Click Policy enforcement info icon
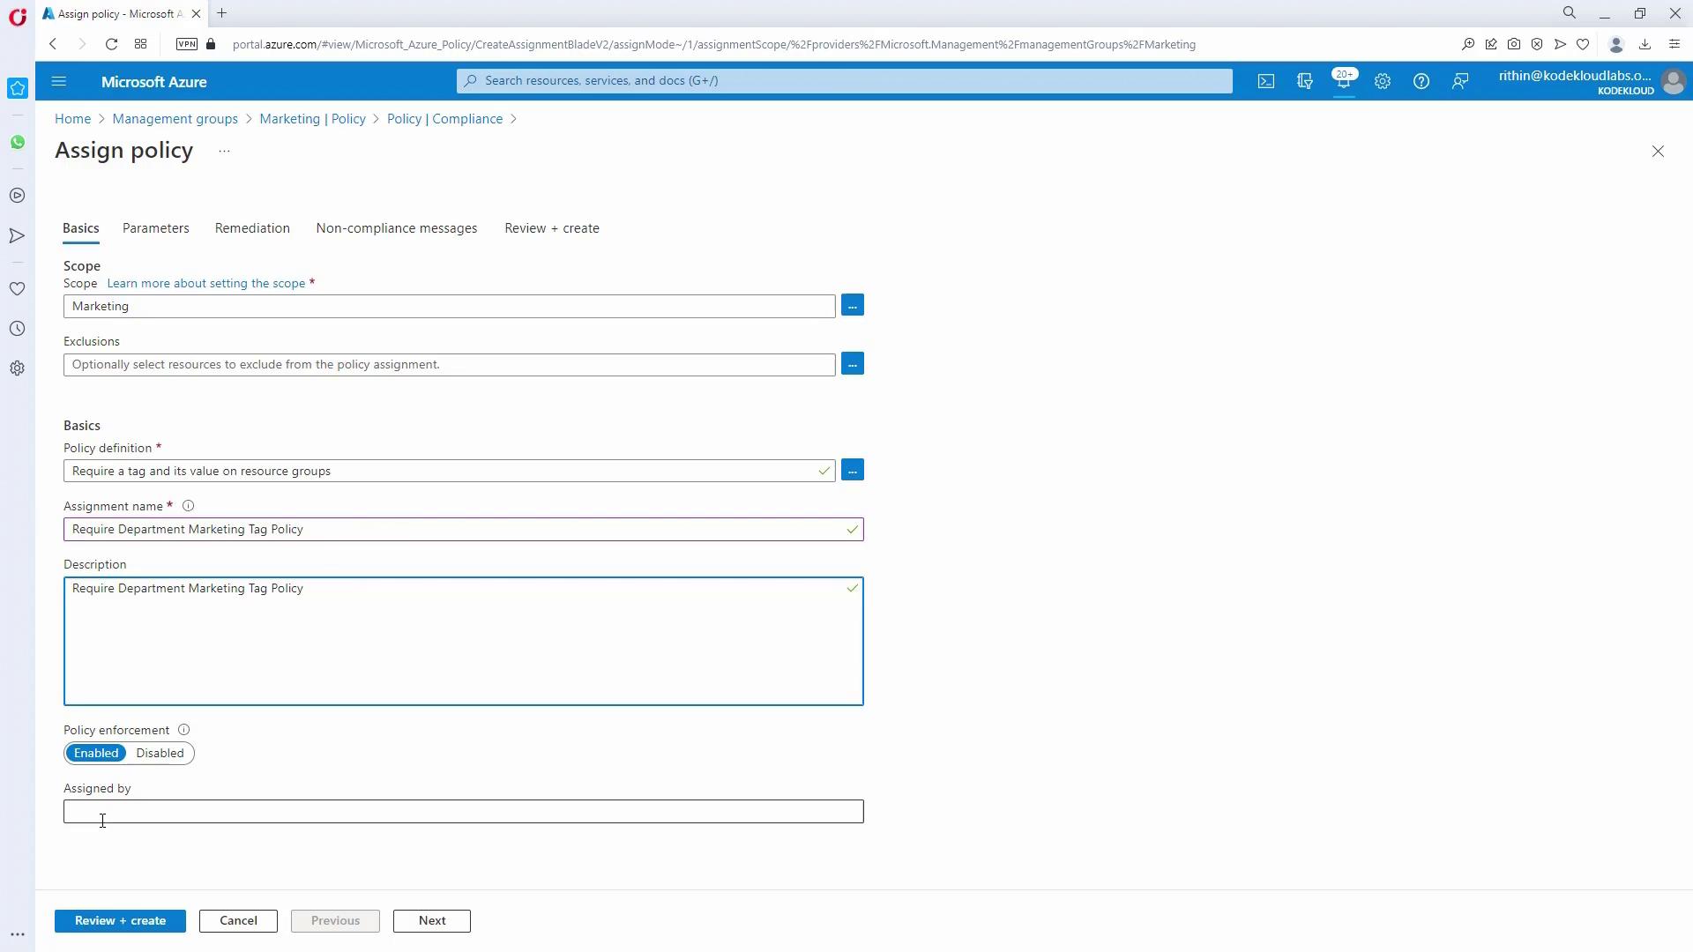The image size is (1693, 952). (183, 730)
